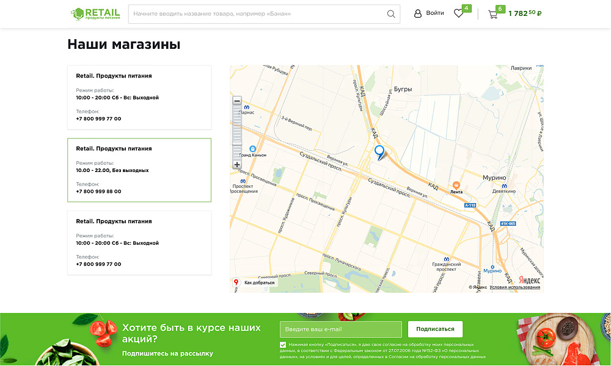
Task: Open the search magnifier icon
Action: click(390, 13)
